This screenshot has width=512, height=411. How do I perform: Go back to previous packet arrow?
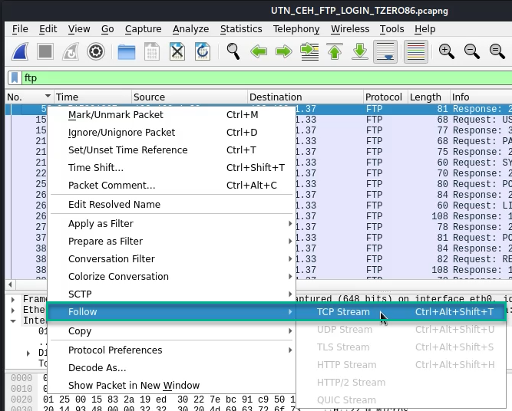[x=259, y=51]
